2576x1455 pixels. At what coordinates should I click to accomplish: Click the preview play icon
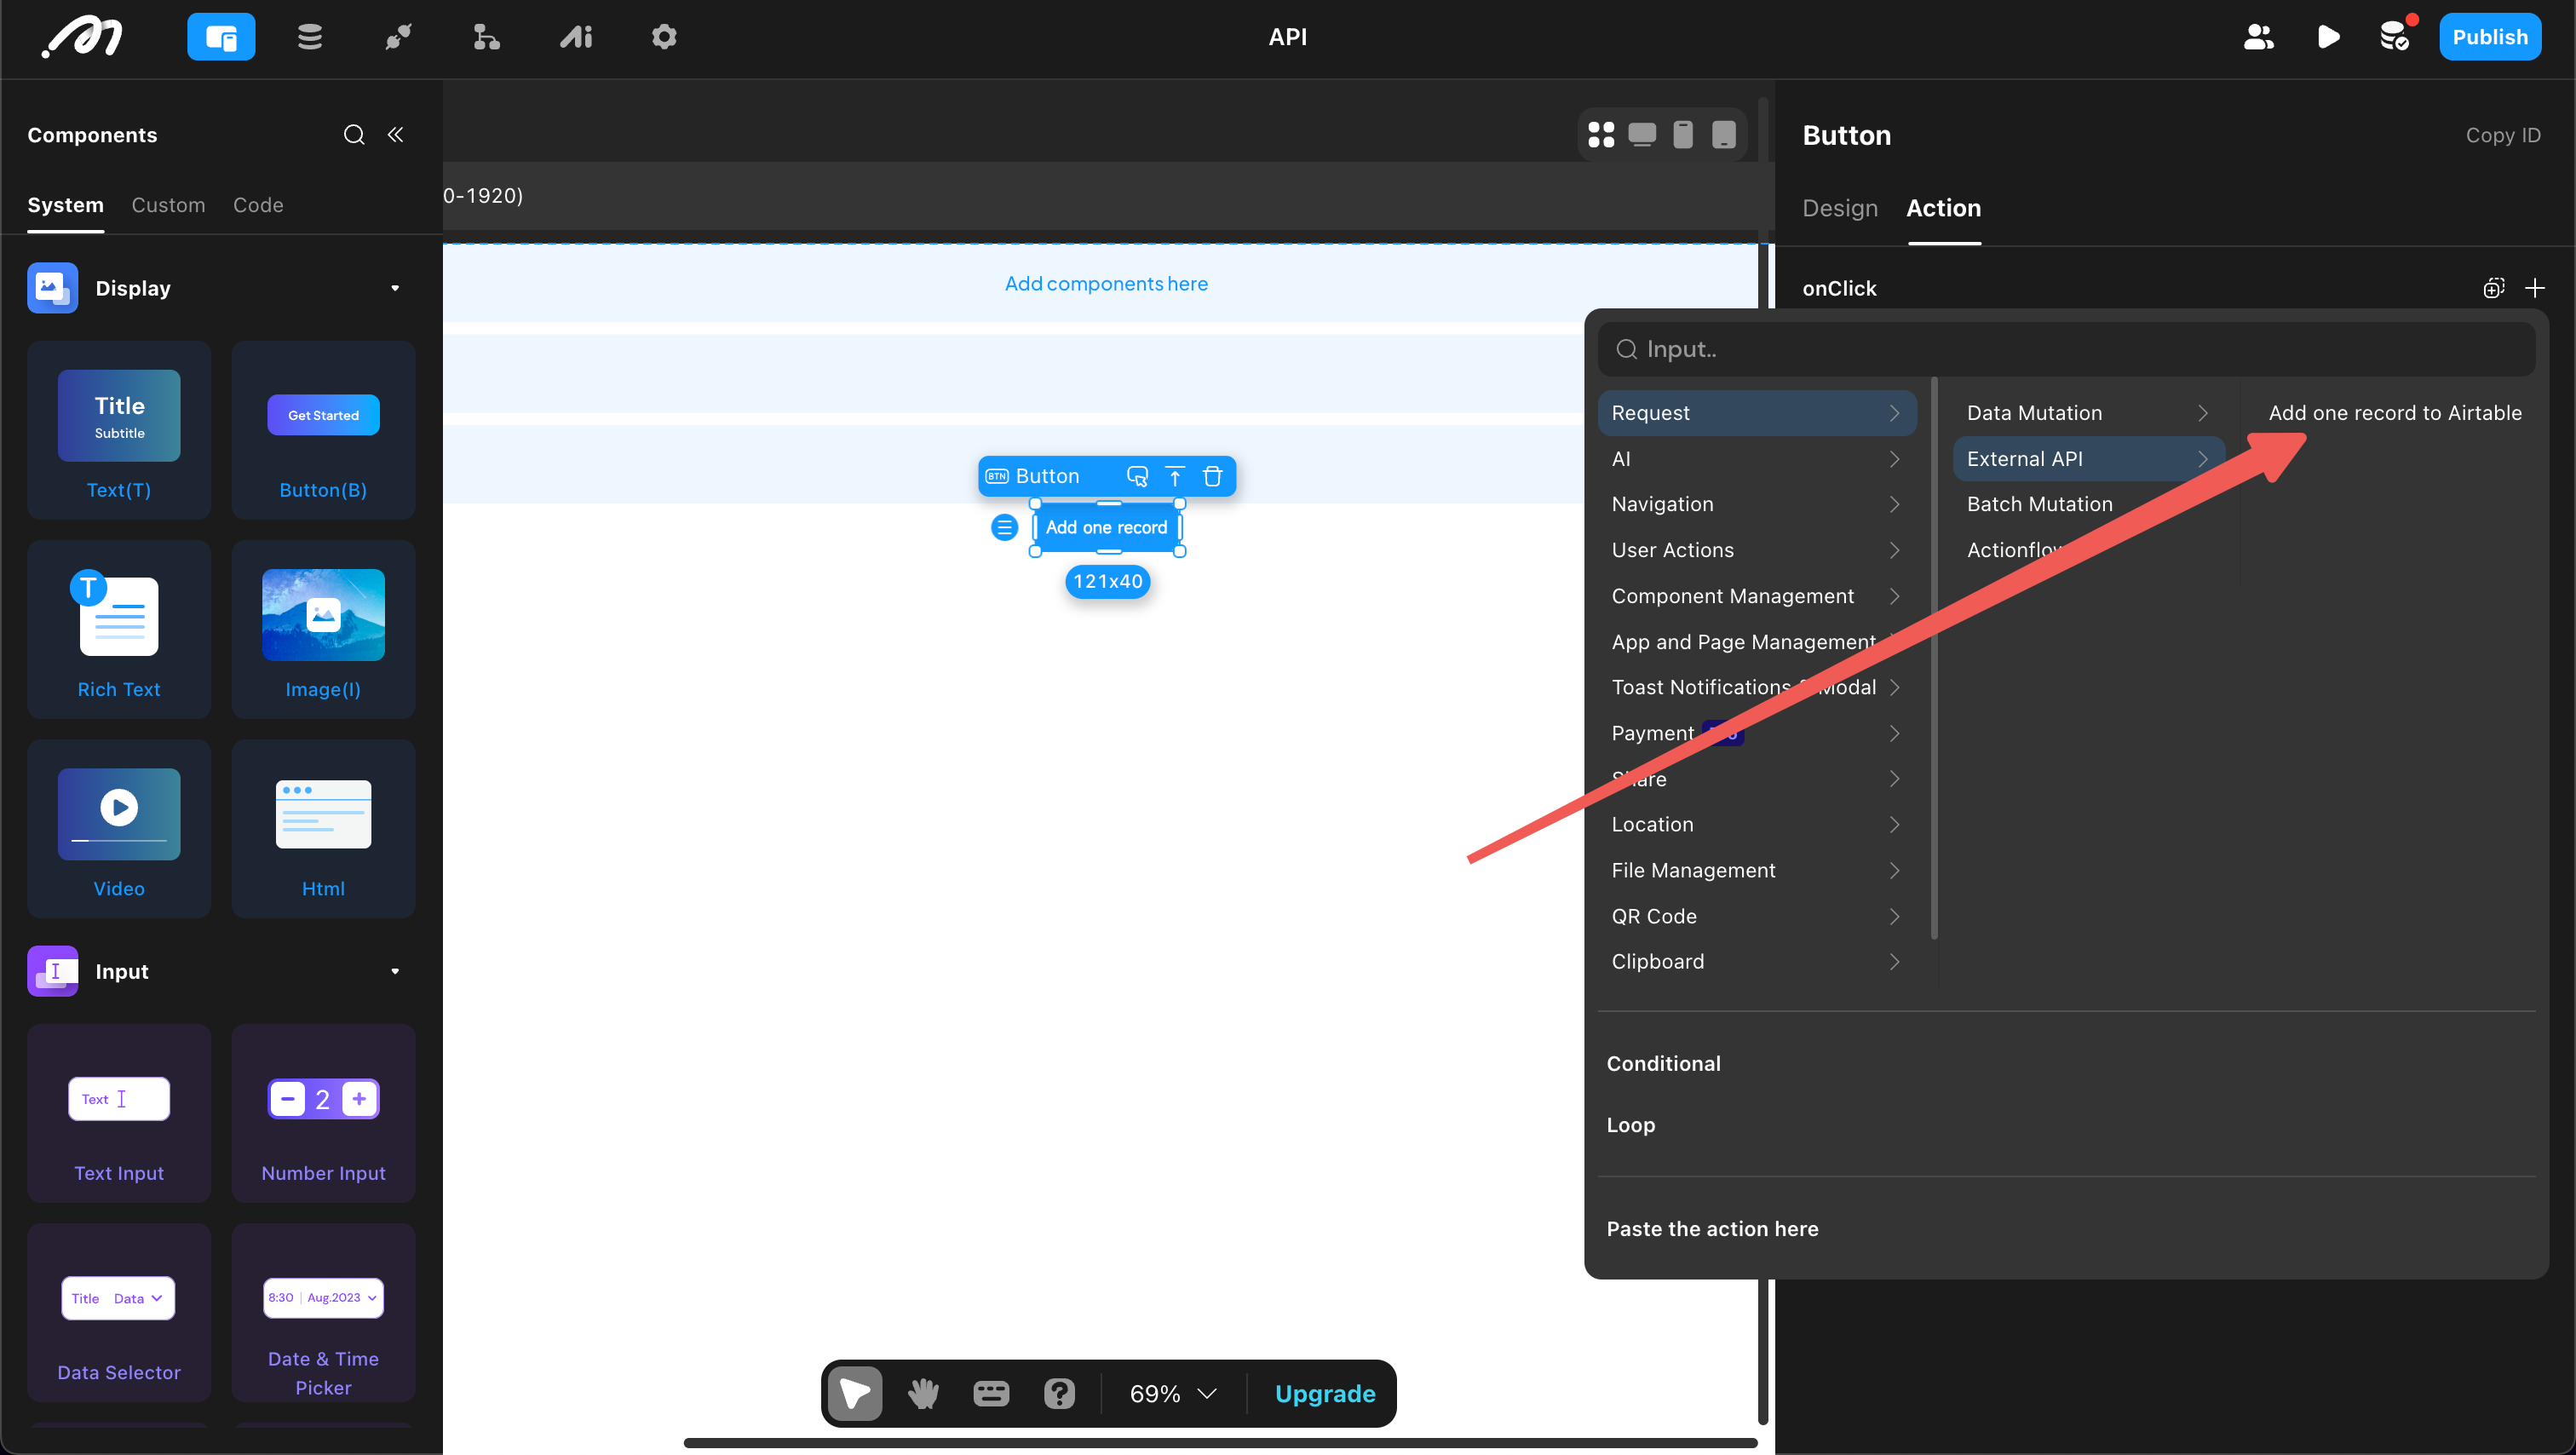[x=2328, y=37]
